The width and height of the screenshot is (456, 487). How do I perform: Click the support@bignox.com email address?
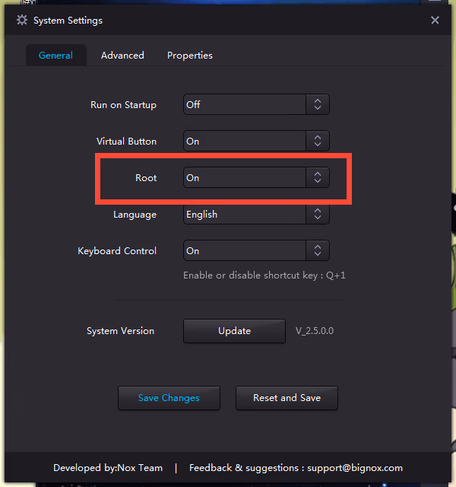tap(355, 468)
